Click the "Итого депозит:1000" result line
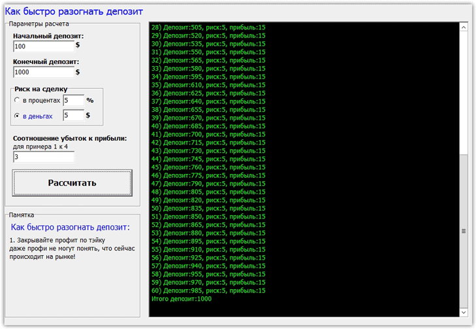This screenshot has height=329, width=476. (x=182, y=299)
